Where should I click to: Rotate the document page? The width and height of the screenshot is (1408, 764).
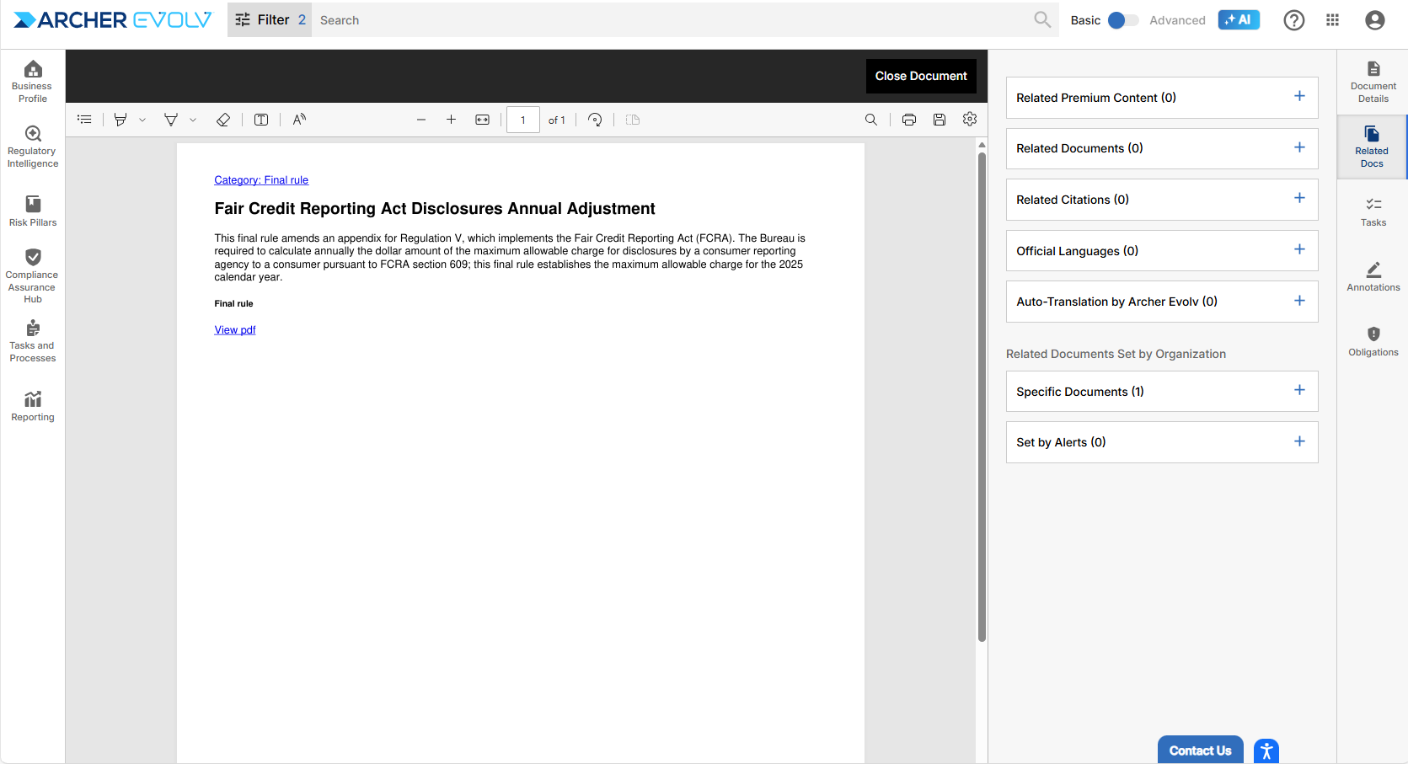[x=595, y=120]
